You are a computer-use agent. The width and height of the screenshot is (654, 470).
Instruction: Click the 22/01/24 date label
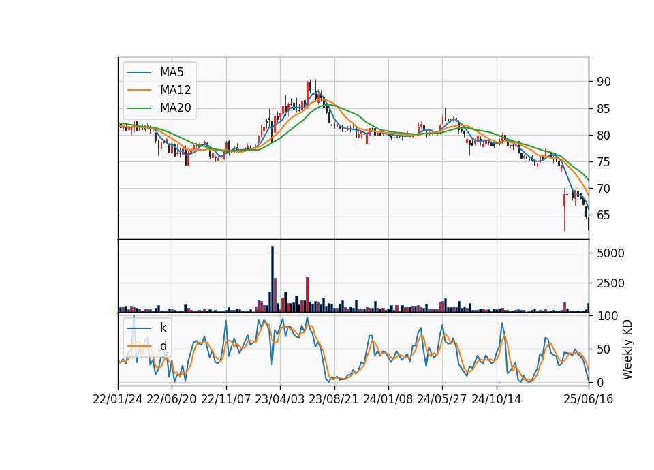(x=118, y=399)
